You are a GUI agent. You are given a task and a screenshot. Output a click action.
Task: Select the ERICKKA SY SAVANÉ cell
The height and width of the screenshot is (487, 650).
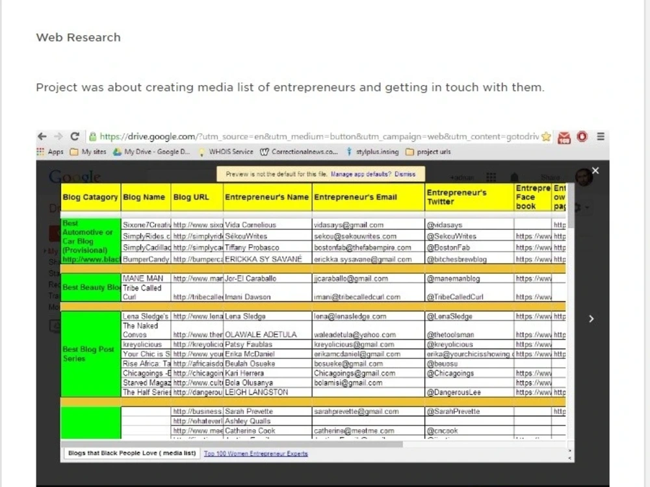[268, 259]
